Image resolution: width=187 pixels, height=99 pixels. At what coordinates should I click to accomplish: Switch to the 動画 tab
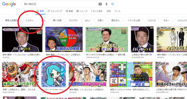69,11
